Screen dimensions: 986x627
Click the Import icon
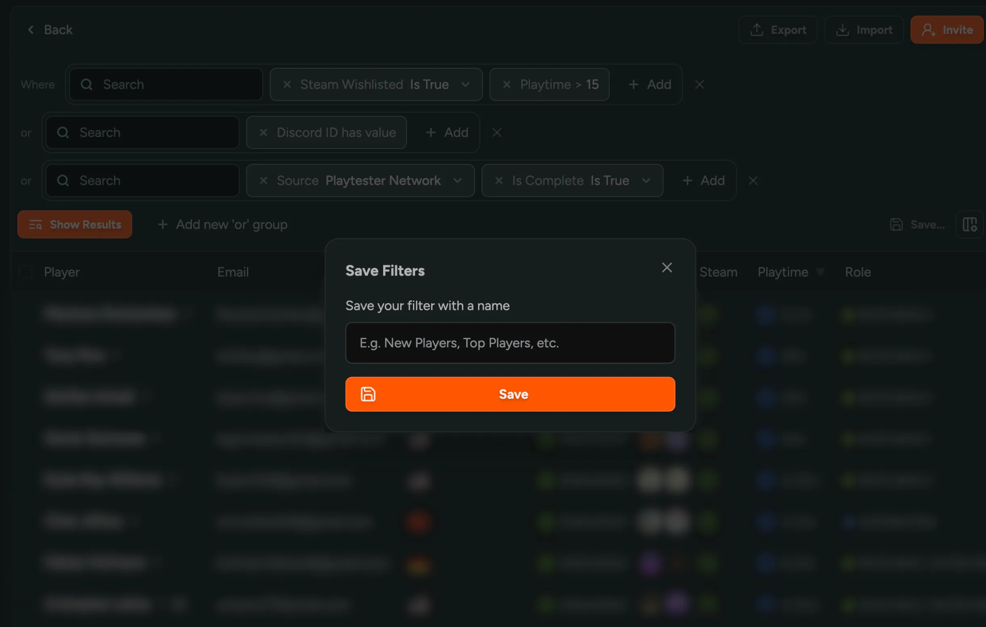843,29
